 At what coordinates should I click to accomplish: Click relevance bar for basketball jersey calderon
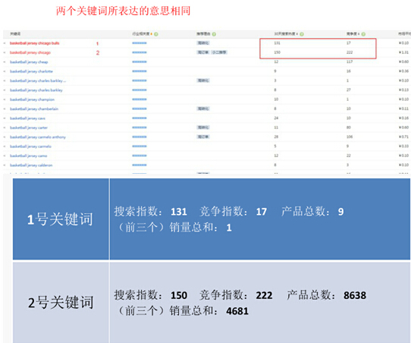[140, 165]
